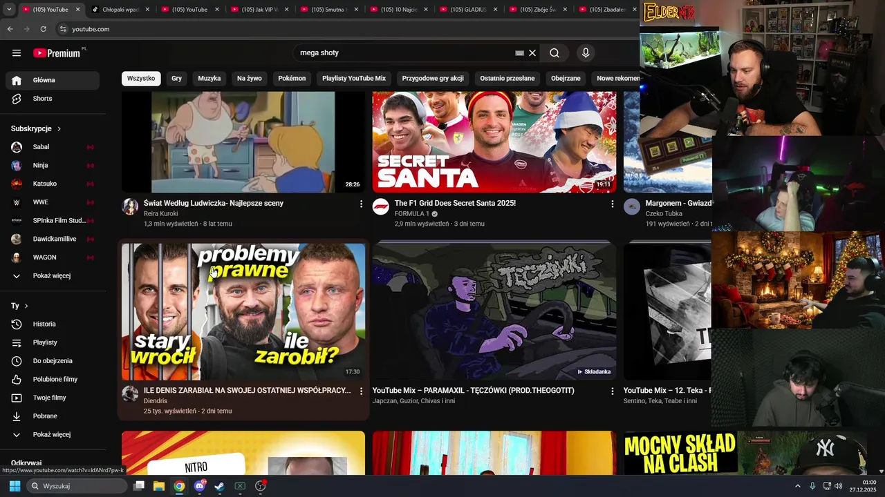Expand the Ty section arrow
This screenshot has width=885, height=497.
(26, 306)
